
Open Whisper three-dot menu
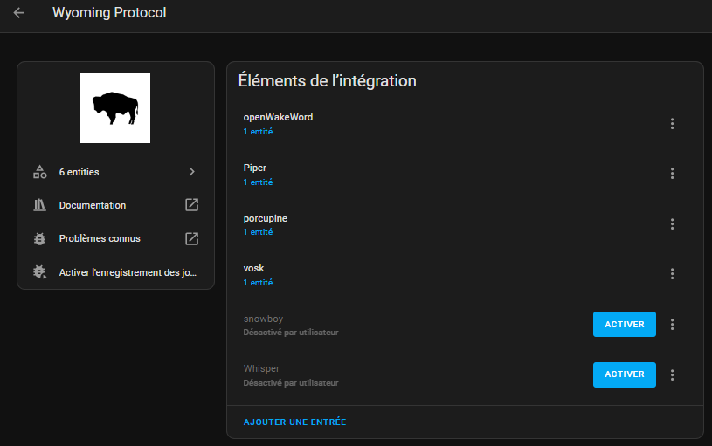point(672,374)
